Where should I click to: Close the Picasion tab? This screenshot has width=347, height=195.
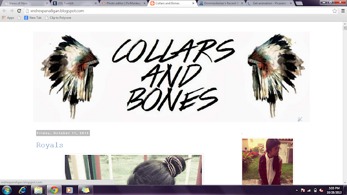pos(291,3)
